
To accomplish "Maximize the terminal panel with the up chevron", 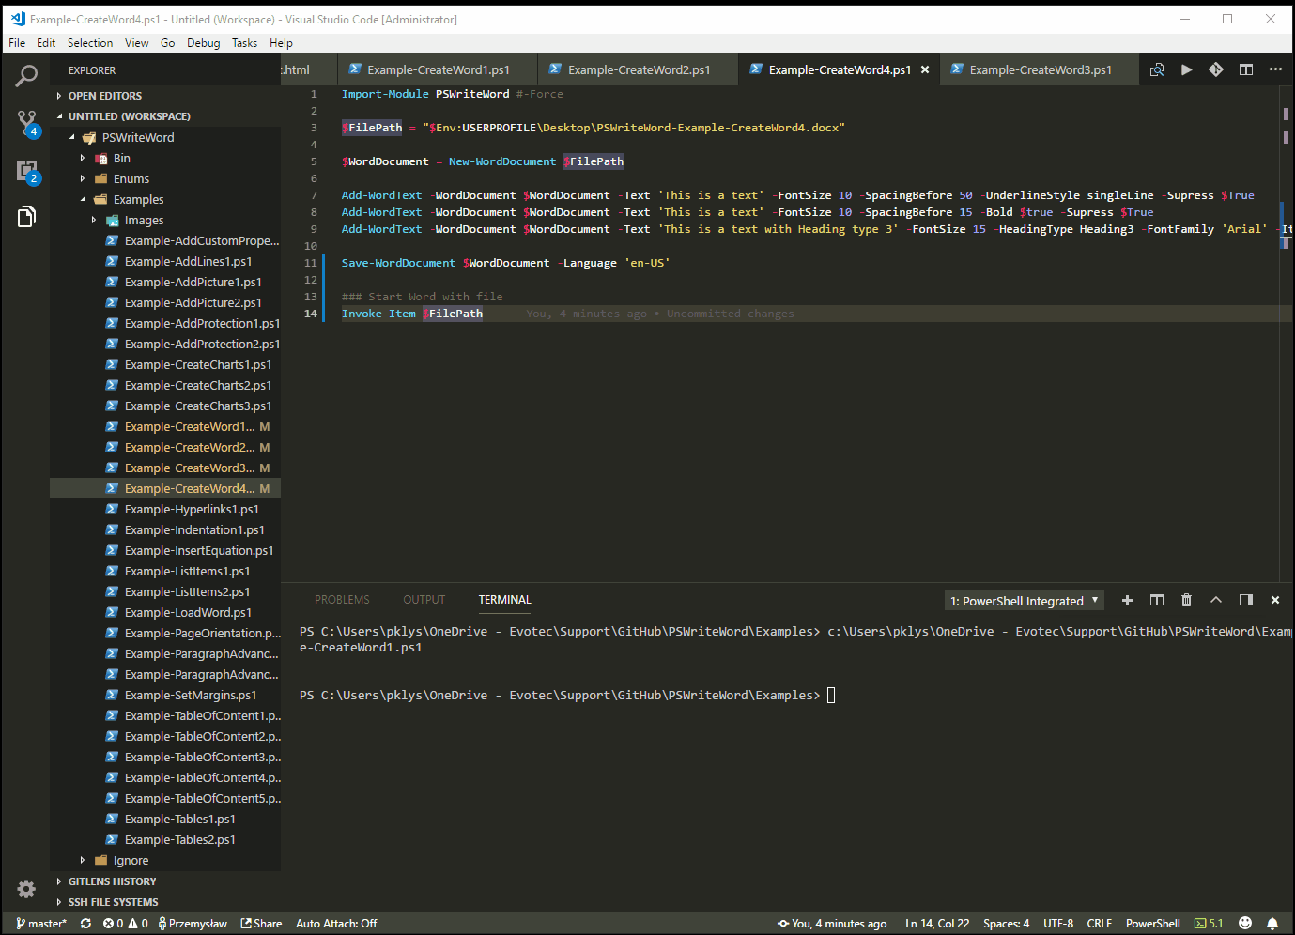I will [x=1216, y=600].
